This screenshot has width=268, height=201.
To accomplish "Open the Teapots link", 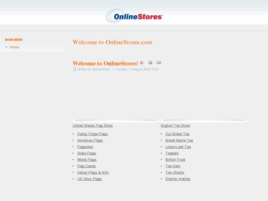I will tap(172, 153).
